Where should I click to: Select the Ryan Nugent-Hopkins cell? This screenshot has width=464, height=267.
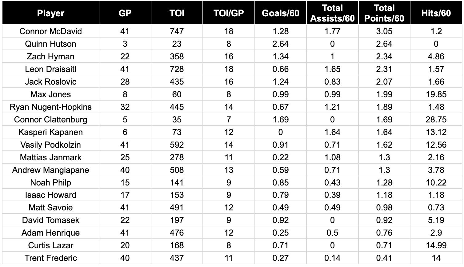(51, 107)
